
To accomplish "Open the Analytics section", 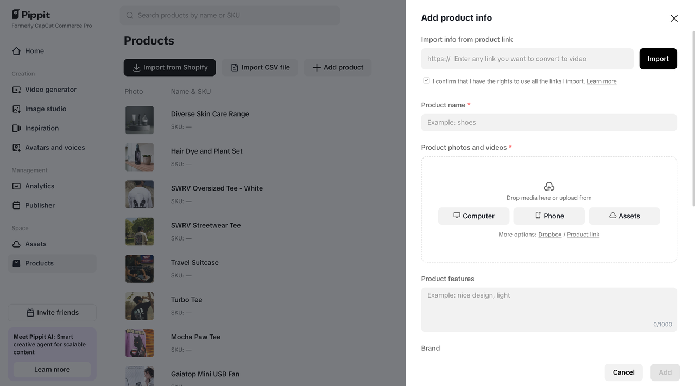I will tap(40, 186).
